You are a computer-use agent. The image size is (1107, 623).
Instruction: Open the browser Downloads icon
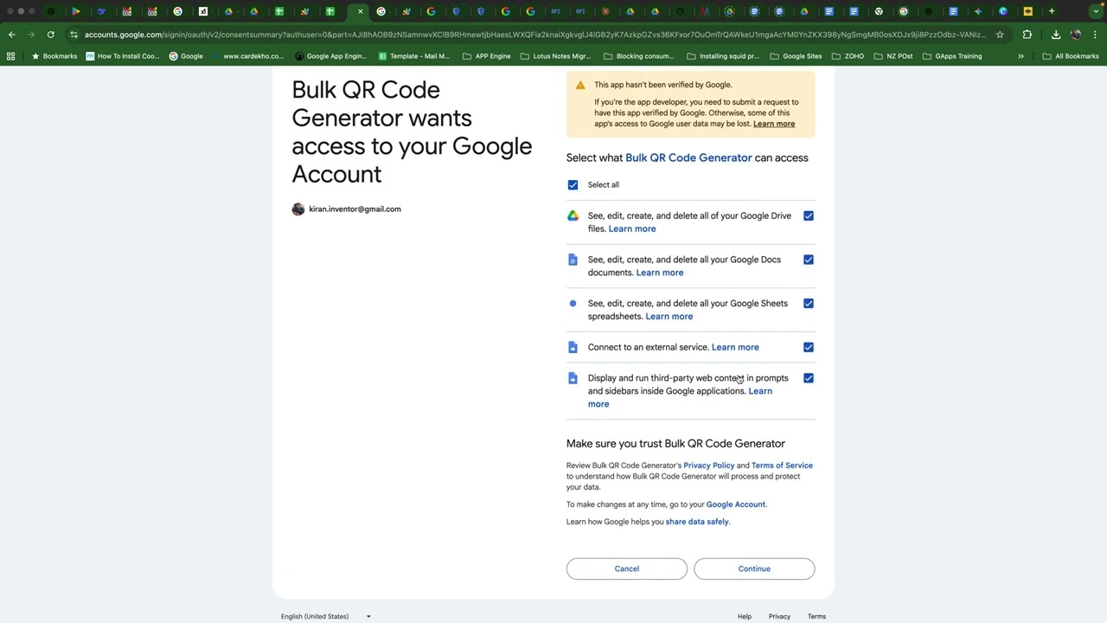(x=1056, y=35)
